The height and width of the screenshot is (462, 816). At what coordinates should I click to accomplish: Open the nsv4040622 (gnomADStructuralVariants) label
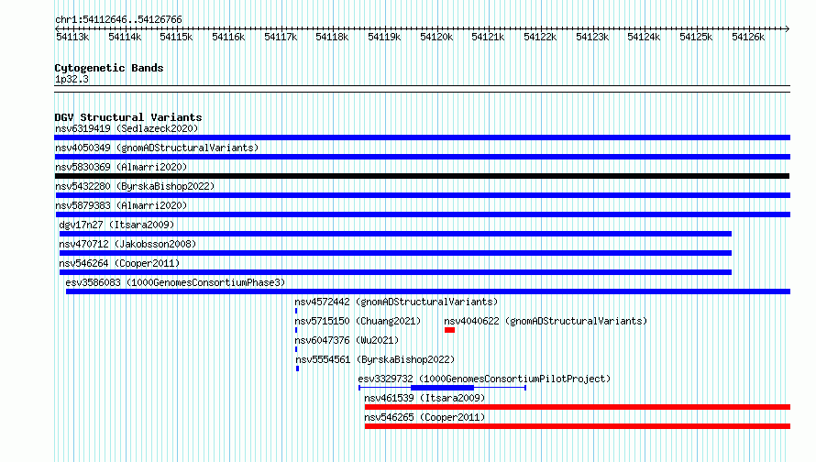(x=546, y=321)
